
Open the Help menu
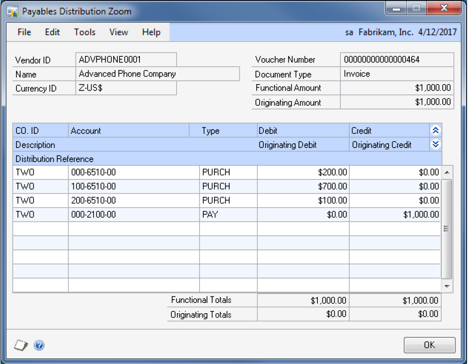[151, 32]
